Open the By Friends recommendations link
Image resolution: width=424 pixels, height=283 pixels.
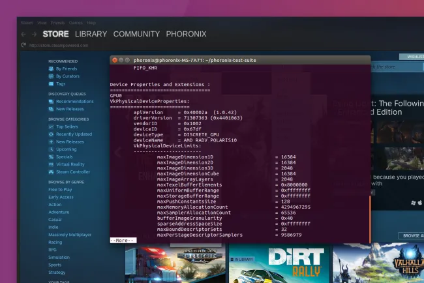[67, 68]
